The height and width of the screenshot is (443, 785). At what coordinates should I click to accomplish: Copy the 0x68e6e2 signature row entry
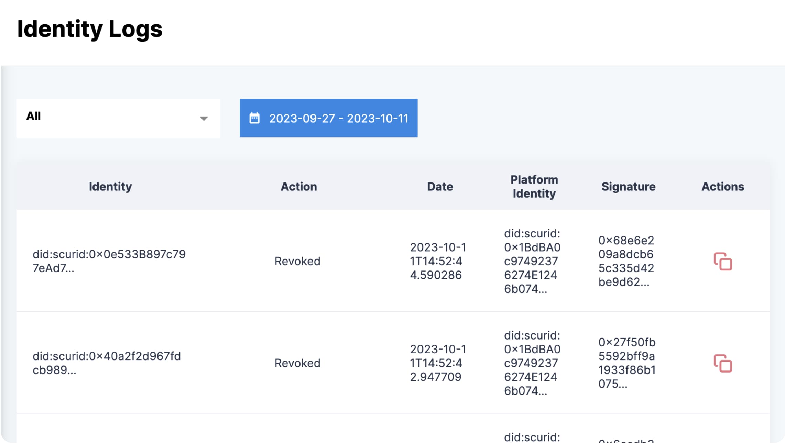pyautogui.click(x=723, y=262)
